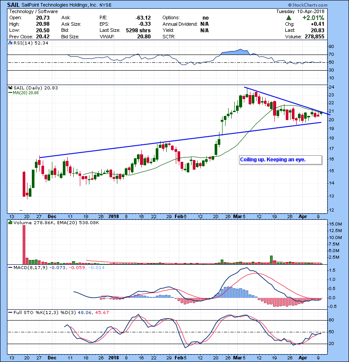The height and width of the screenshot is (362, 349).
Task: Click the Feb label on the bottom date axis
Action: pyautogui.click(x=179, y=358)
